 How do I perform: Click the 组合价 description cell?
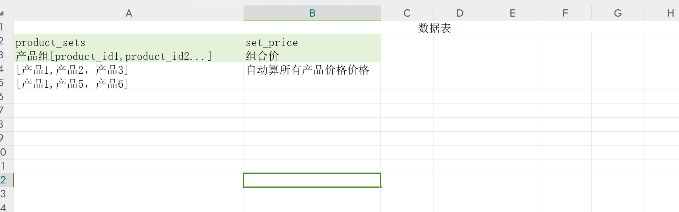263,56
